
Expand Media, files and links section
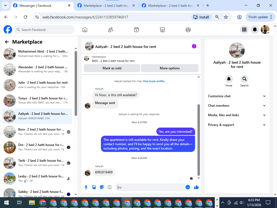237,115
